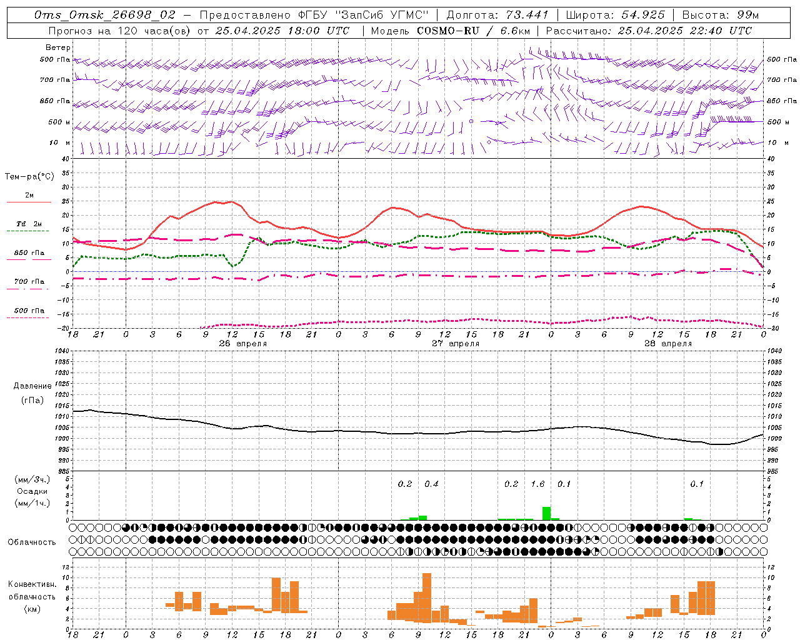Click the Конвективн. label

[32, 584]
